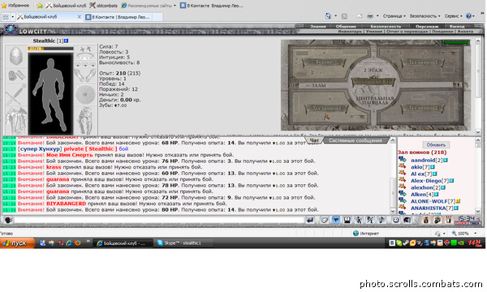Image resolution: width=487 pixels, height=292 pixels.
Task: Click the empty gloves equipment slot
Action: (85, 75)
